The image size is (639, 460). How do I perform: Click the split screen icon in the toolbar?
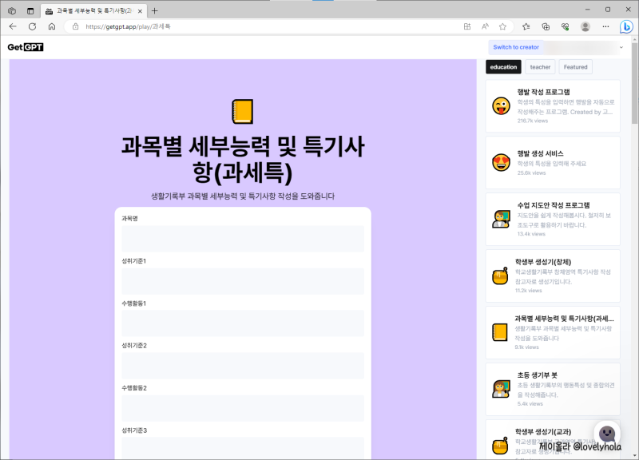click(468, 26)
